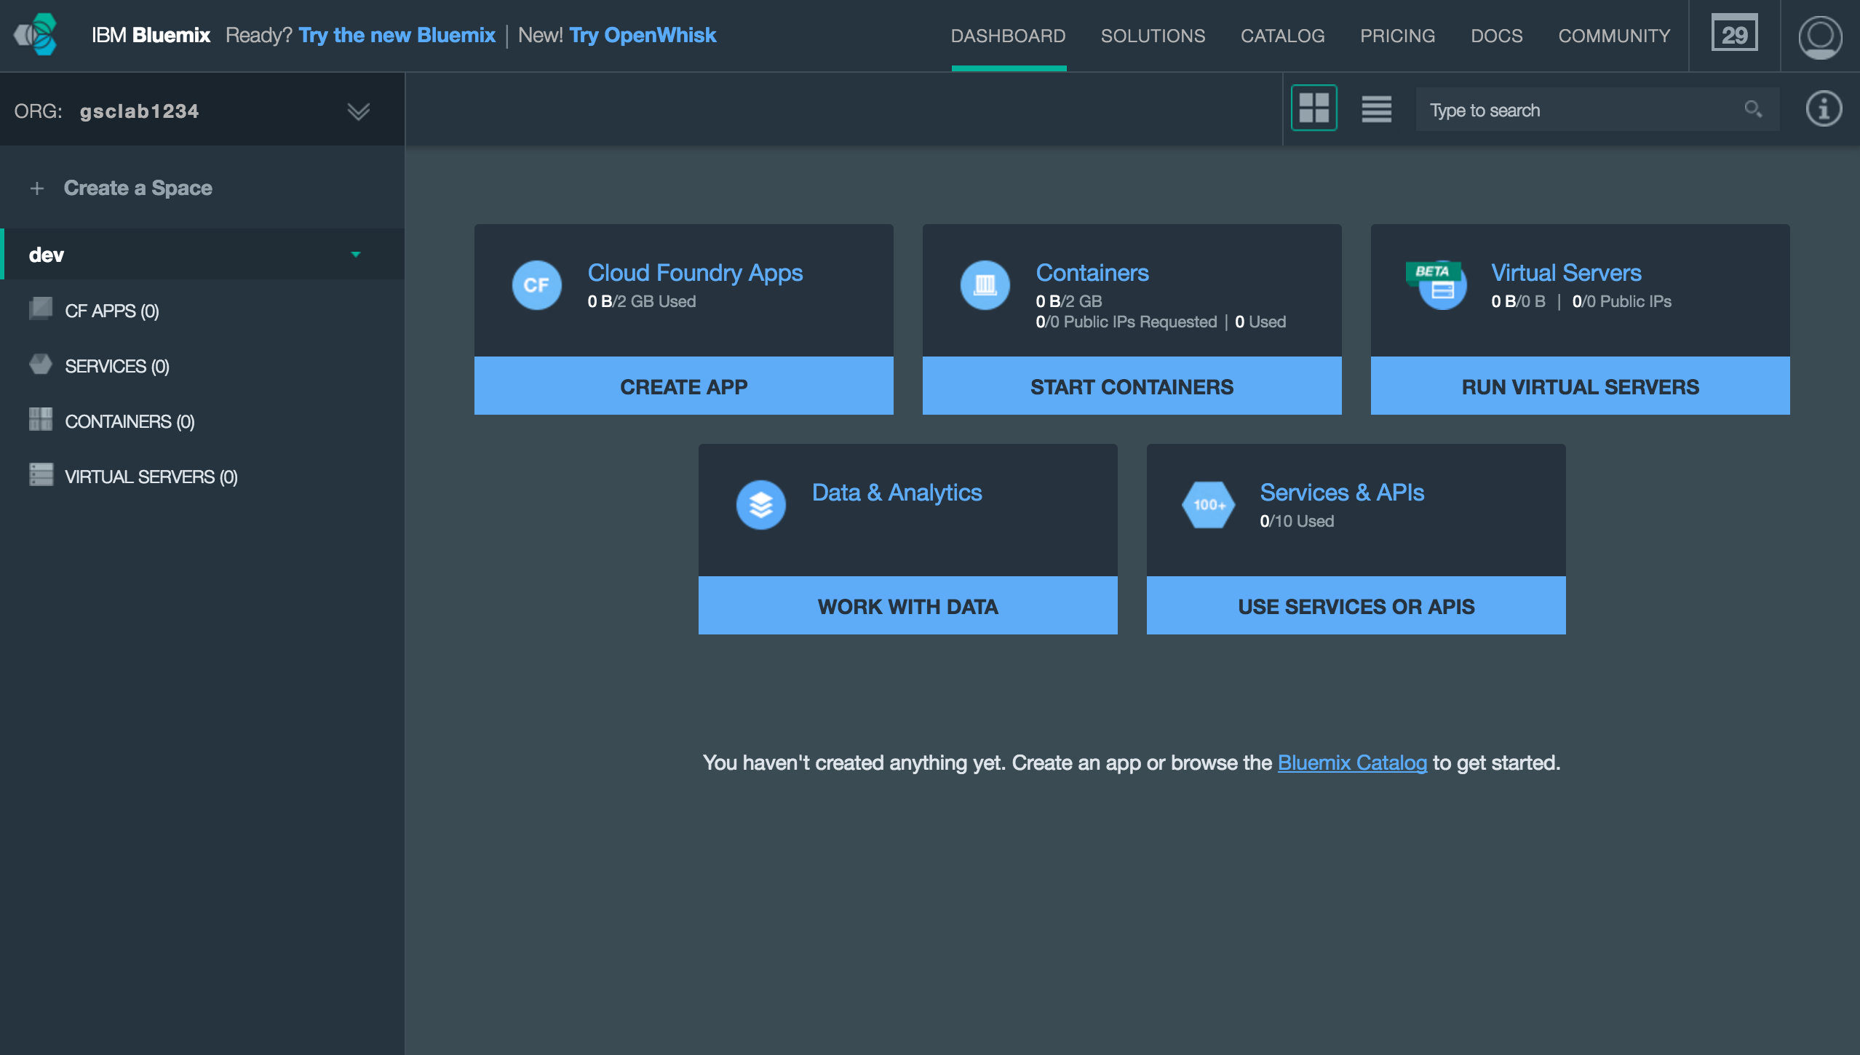Click the Type to search field

[1579, 111]
